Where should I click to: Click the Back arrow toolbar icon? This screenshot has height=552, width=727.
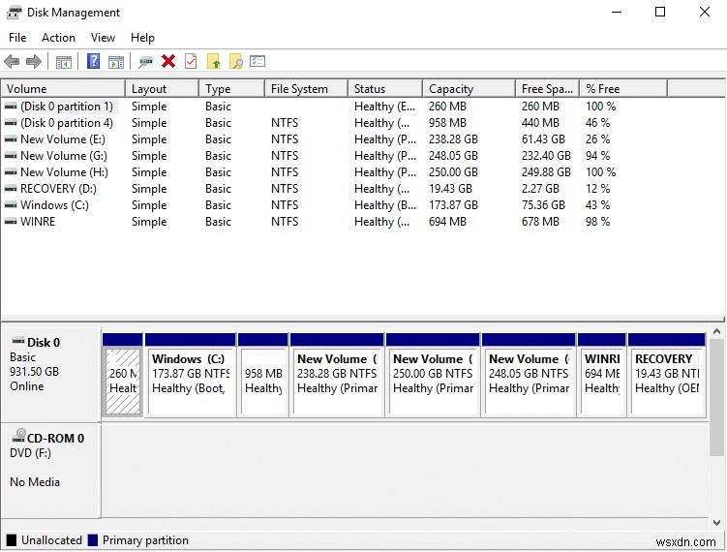(12, 62)
